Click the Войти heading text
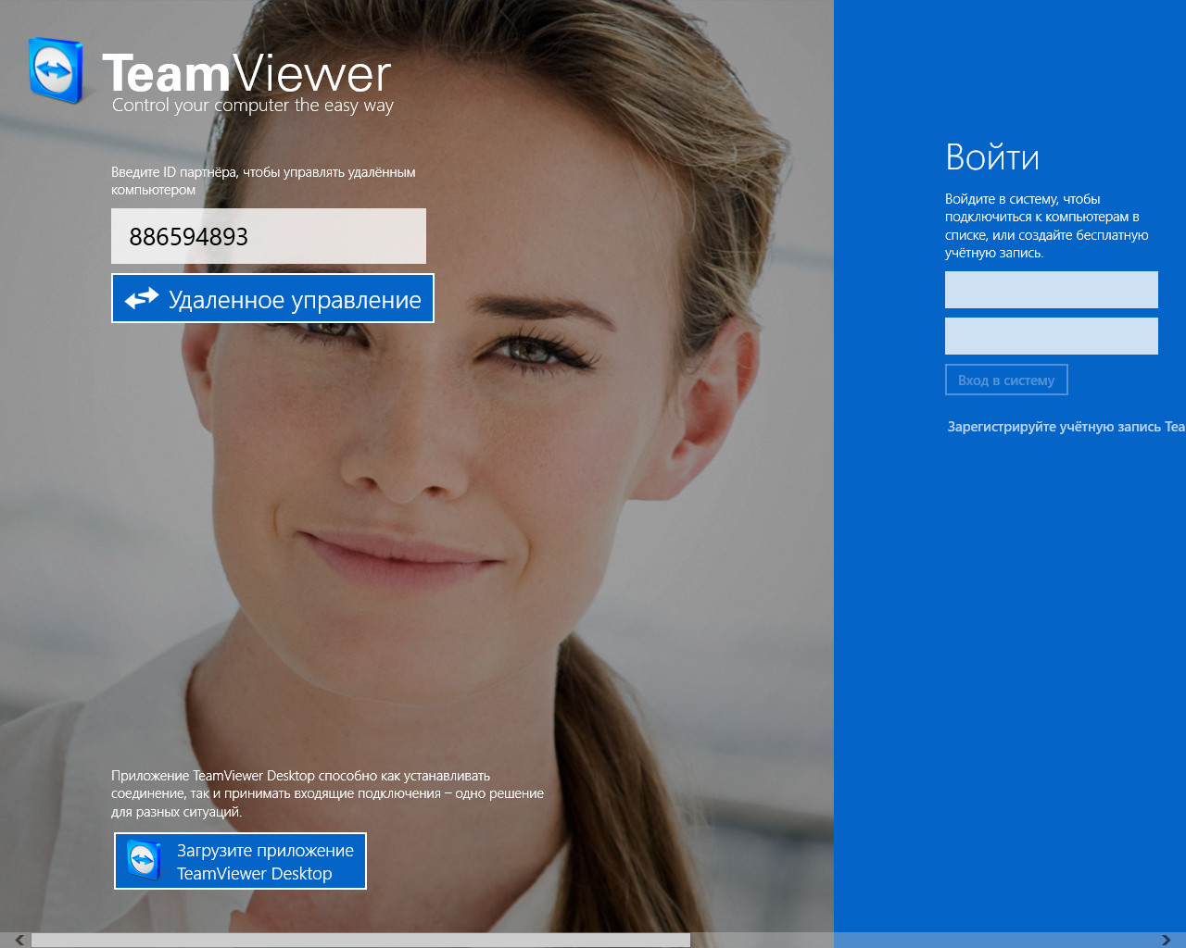The width and height of the screenshot is (1186, 948). pos(992,157)
